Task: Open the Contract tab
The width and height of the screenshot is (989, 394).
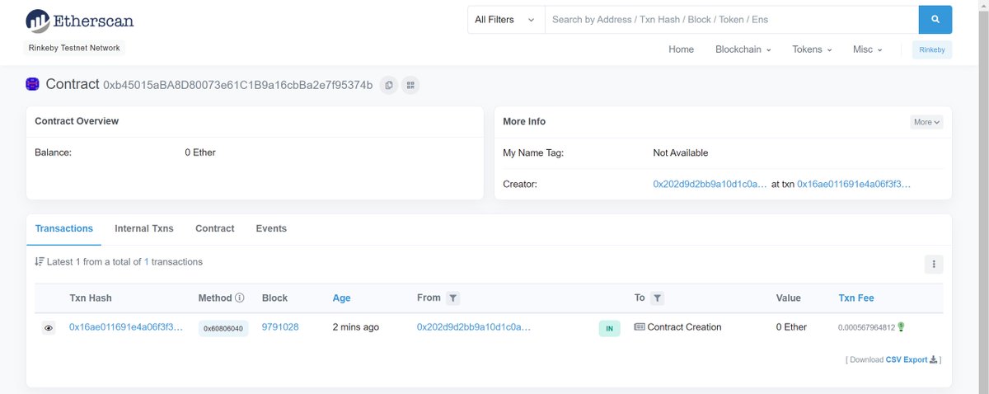Action: click(215, 228)
